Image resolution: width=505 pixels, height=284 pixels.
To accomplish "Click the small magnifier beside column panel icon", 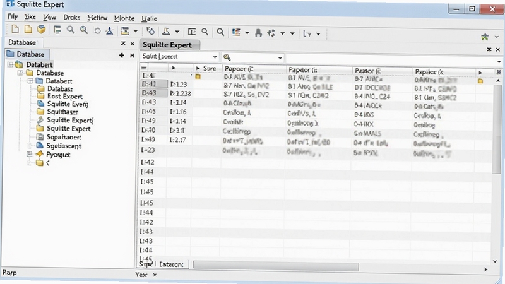I will pyautogui.click(x=205, y=32).
